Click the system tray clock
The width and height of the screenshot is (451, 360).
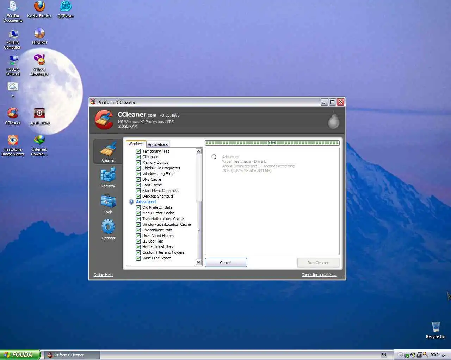pyautogui.click(x=438, y=355)
